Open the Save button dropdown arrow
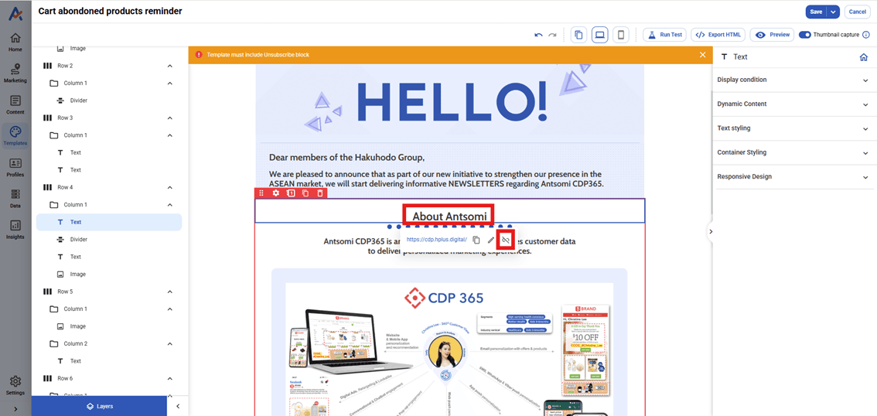877x416 pixels. click(x=833, y=12)
